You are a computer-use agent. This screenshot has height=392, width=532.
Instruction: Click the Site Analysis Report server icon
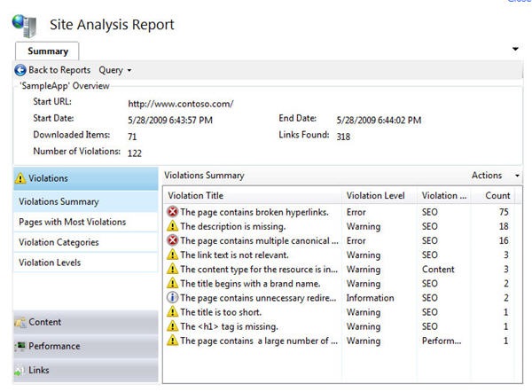pos(25,26)
